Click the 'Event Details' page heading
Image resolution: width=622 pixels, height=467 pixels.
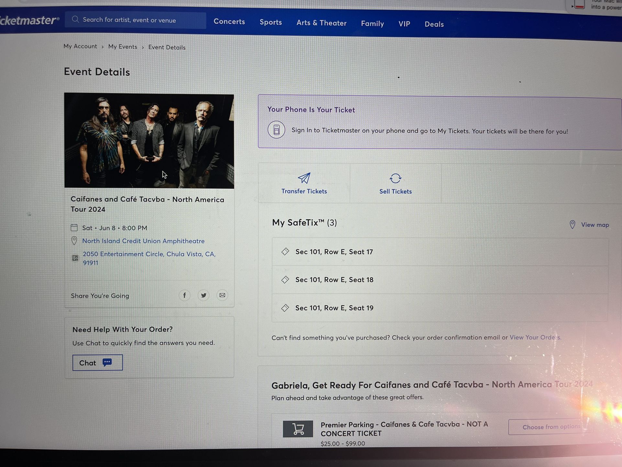(97, 72)
